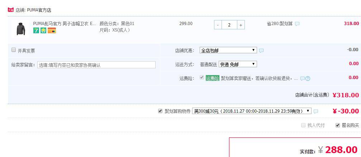Decrease quantity with the minus button
Screen dimensions: 361x157
click(218, 25)
